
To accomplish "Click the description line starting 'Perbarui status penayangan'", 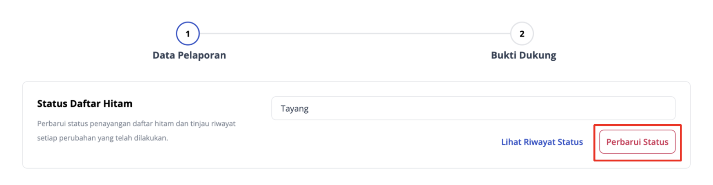I will [x=136, y=123].
